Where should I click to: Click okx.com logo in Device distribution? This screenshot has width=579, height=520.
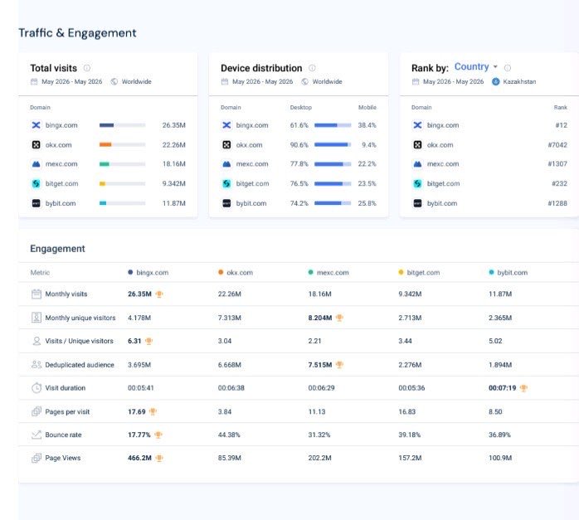tap(226, 144)
